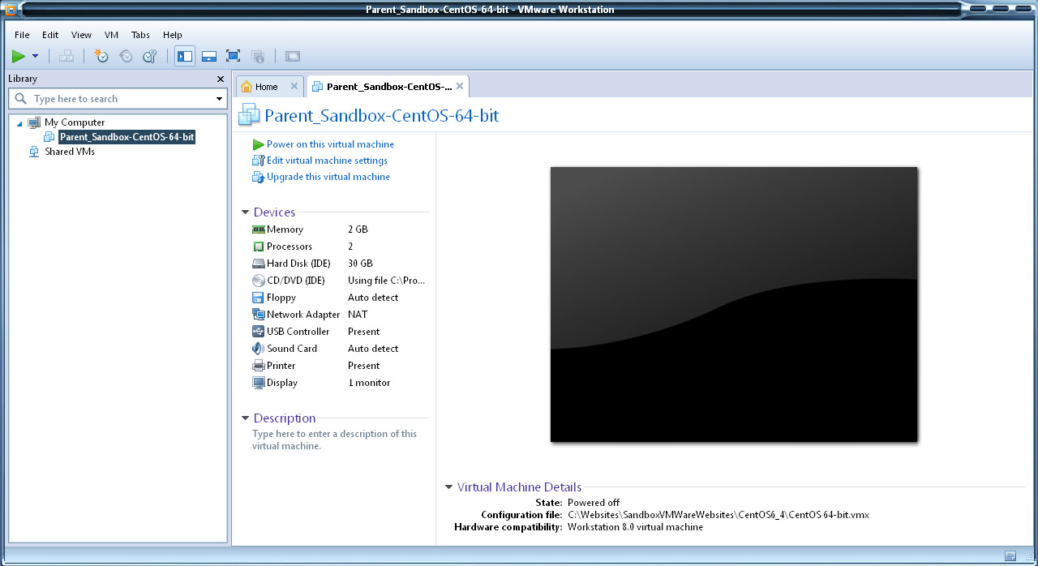Image resolution: width=1038 pixels, height=566 pixels.
Task: Click the VMware icon in the title bar
Action: click(x=11, y=10)
